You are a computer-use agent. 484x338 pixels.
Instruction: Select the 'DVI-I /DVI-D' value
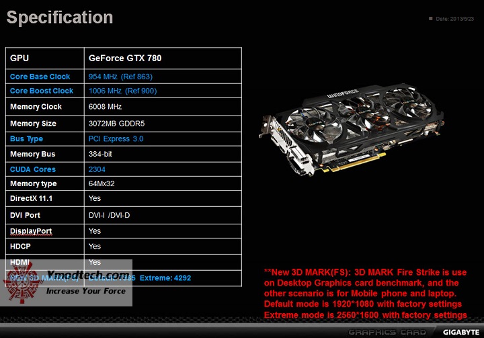click(x=110, y=215)
